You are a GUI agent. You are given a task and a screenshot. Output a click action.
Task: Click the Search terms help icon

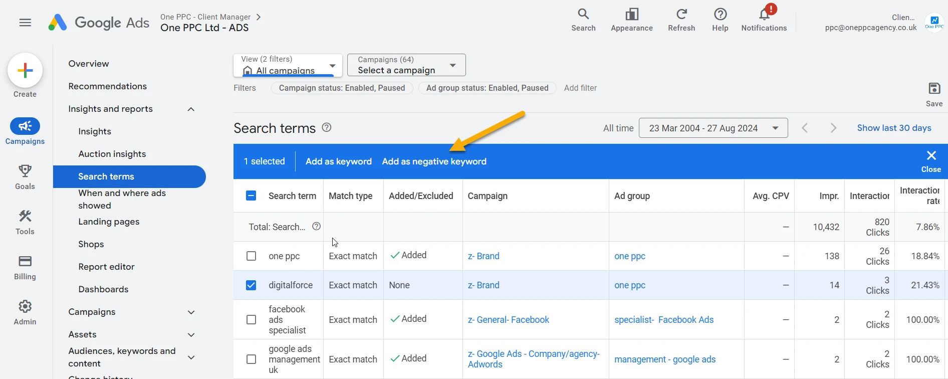tap(327, 127)
